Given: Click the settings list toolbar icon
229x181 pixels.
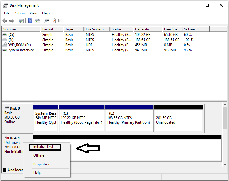Looking at the screenshot, I should point(61,21).
